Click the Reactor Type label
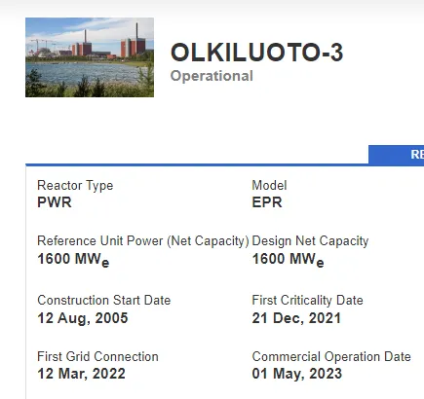The height and width of the screenshot is (399, 424). click(75, 186)
